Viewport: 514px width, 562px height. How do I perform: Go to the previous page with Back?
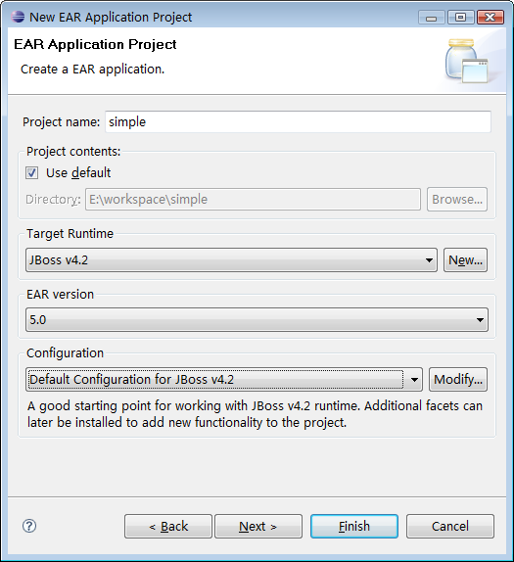168,526
